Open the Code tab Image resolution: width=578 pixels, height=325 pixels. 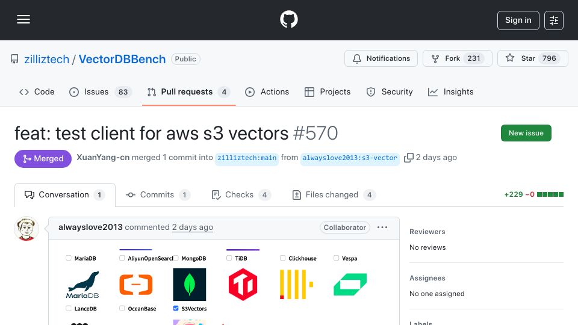(37, 91)
